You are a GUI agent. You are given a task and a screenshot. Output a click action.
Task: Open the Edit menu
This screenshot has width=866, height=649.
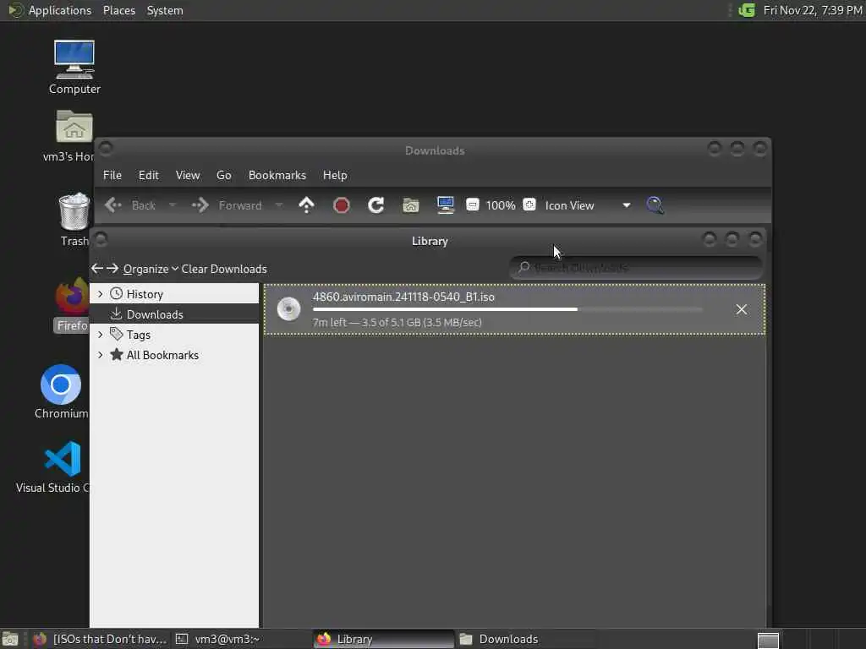click(149, 175)
